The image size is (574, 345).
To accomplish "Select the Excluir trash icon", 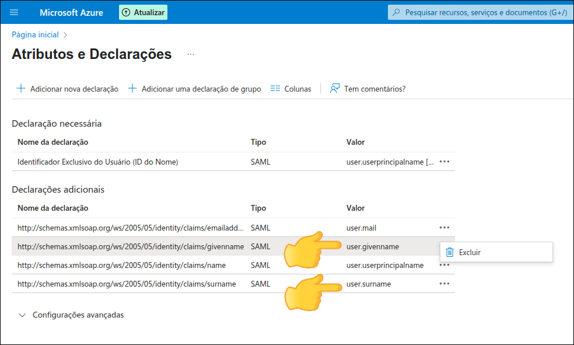I will pos(449,252).
